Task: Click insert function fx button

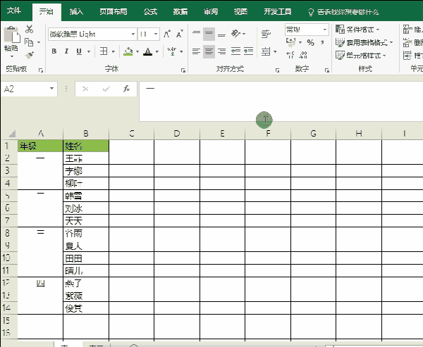Action: [126, 89]
